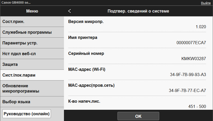Viewport: 213px width, 121px height.
Task: Click the back arrow icon
Action: [69, 11]
